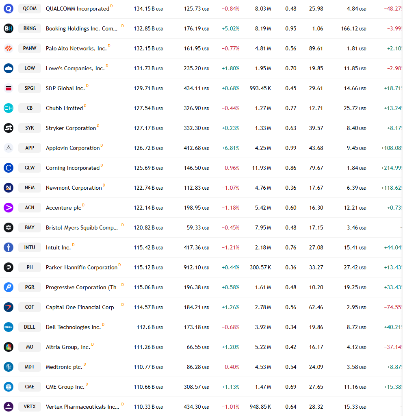Select the CME ticker badge
Image resolution: width=403 pixels, height=416 pixels.
[x=30, y=387]
